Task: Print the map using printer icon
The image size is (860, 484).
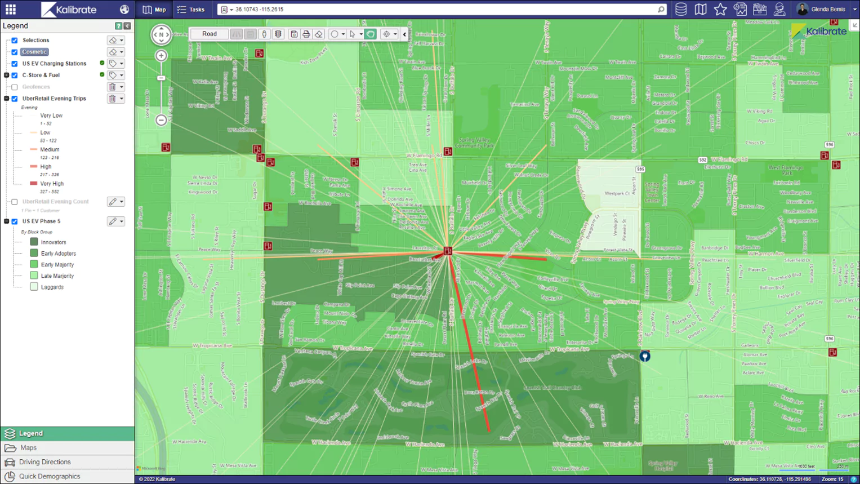Action: 306,34
